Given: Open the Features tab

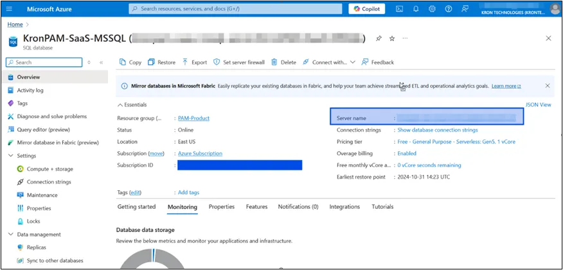Looking at the screenshot, I should pyautogui.click(x=256, y=207).
